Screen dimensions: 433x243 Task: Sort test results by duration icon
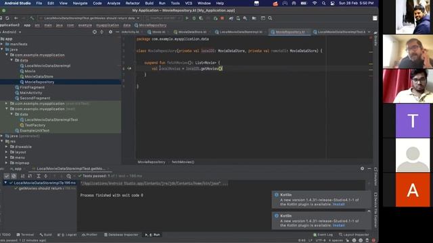point(30,175)
